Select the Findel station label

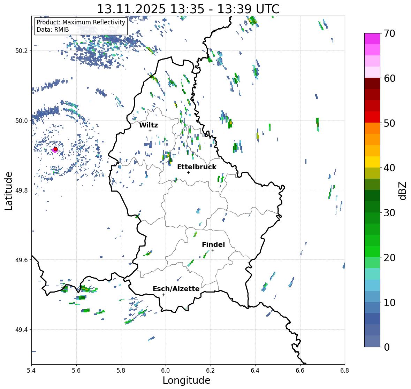pos(213,244)
